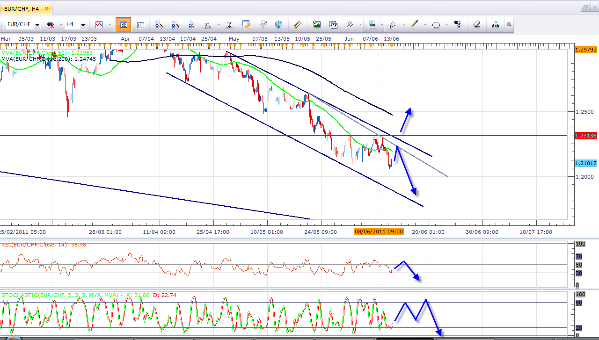The width and height of the screenshot is (599, 340).
Task: Click the MVA 200 indicator label
Action: [49, 59]
